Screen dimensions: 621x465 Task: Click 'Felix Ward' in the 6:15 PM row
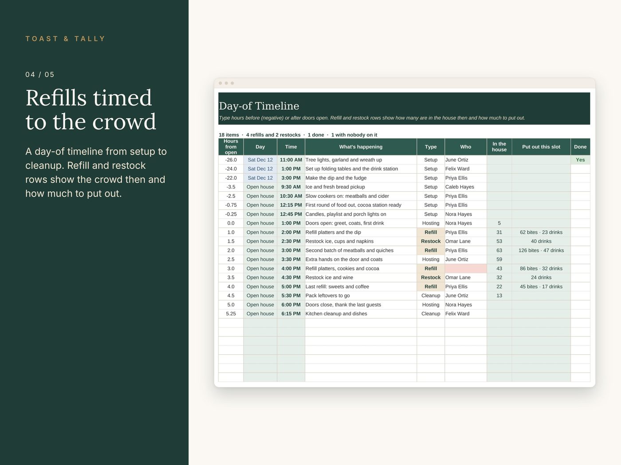coord(466,314)
